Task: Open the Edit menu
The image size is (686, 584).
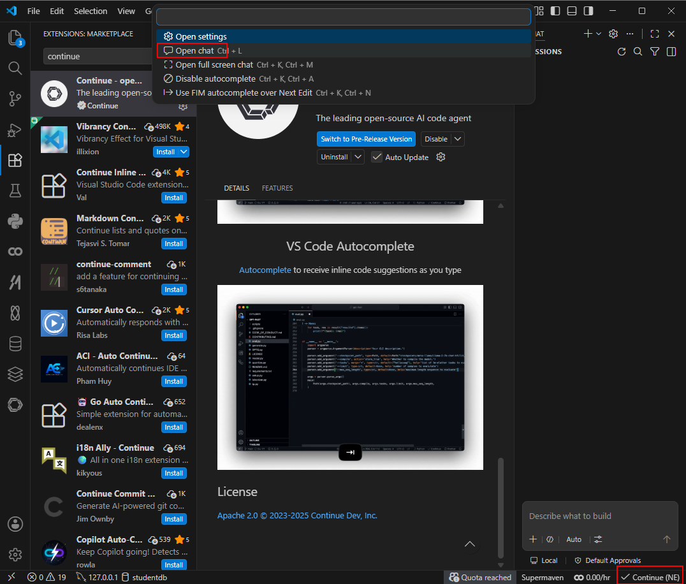Action: [57, 11]
